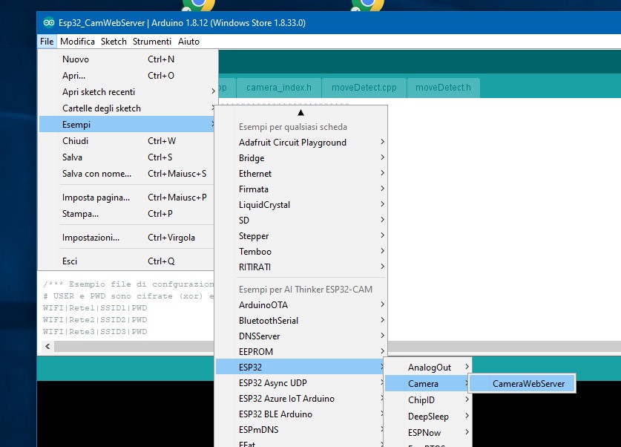Open the Aiuto menu
Image resolution: width=621 pixels, height=447 pixels.
(188, 42)
